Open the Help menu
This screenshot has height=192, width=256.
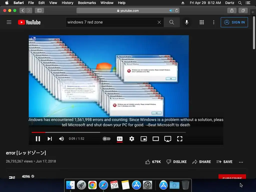click(x=122, y=3)
